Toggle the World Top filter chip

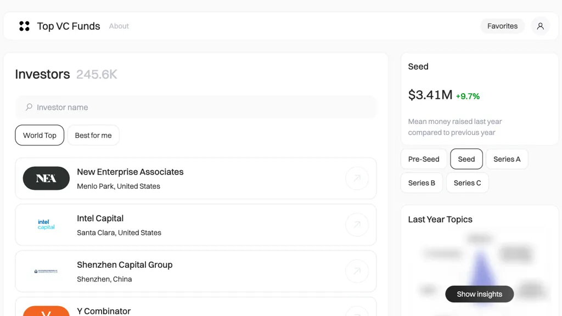39,135
